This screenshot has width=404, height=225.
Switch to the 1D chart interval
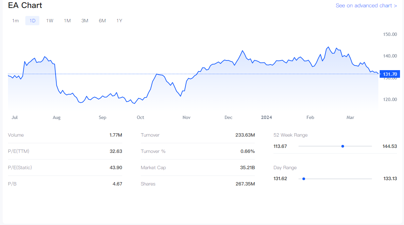pyautogui.click(x=32, y=21)
